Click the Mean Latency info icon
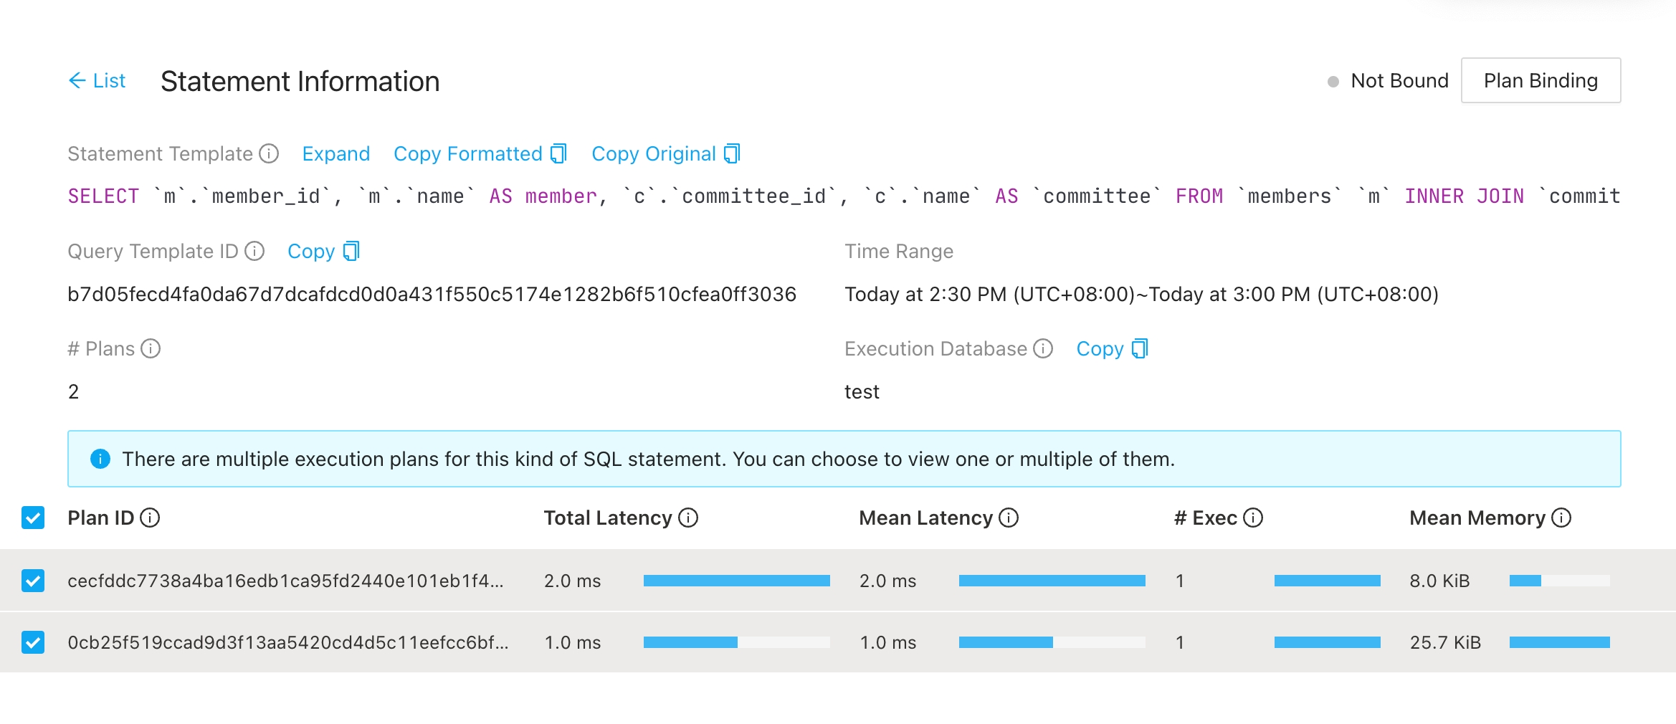 (1009, 518)
